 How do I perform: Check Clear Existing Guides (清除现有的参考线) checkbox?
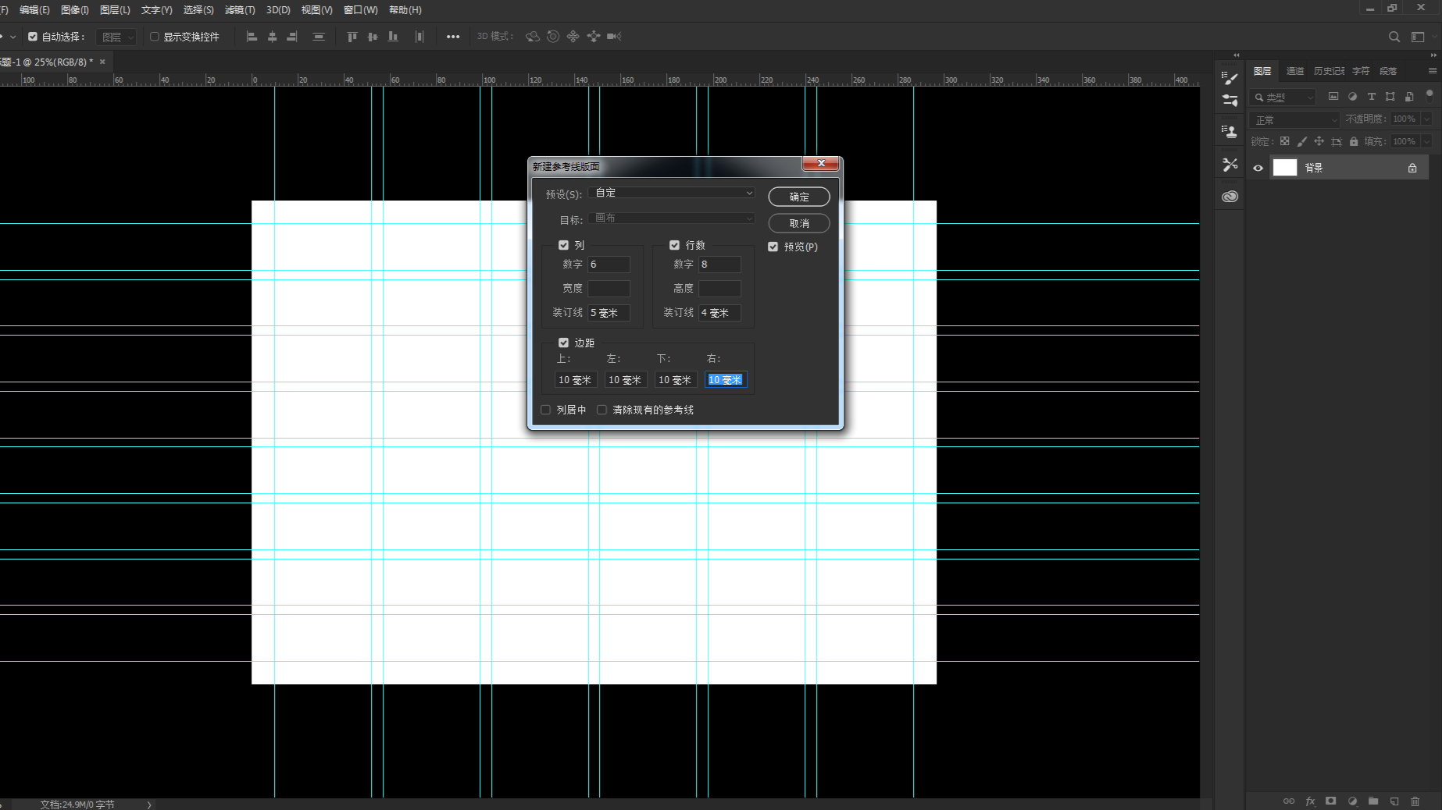[x=601, y=410]
